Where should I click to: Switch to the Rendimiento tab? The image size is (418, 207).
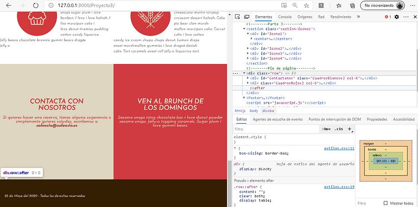click(341, 17)
